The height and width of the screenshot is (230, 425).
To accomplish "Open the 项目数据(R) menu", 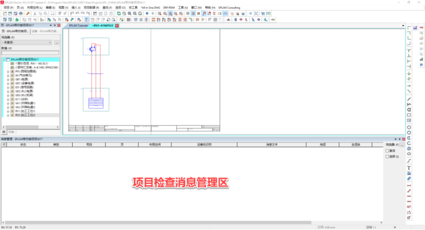I will (x=91, y=8).
